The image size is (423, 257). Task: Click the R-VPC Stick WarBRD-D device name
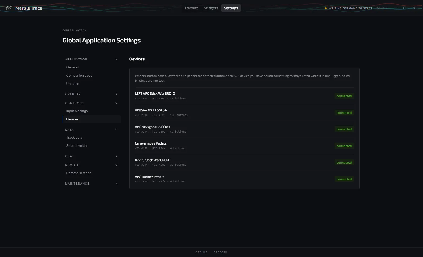[x=152, y=160]
